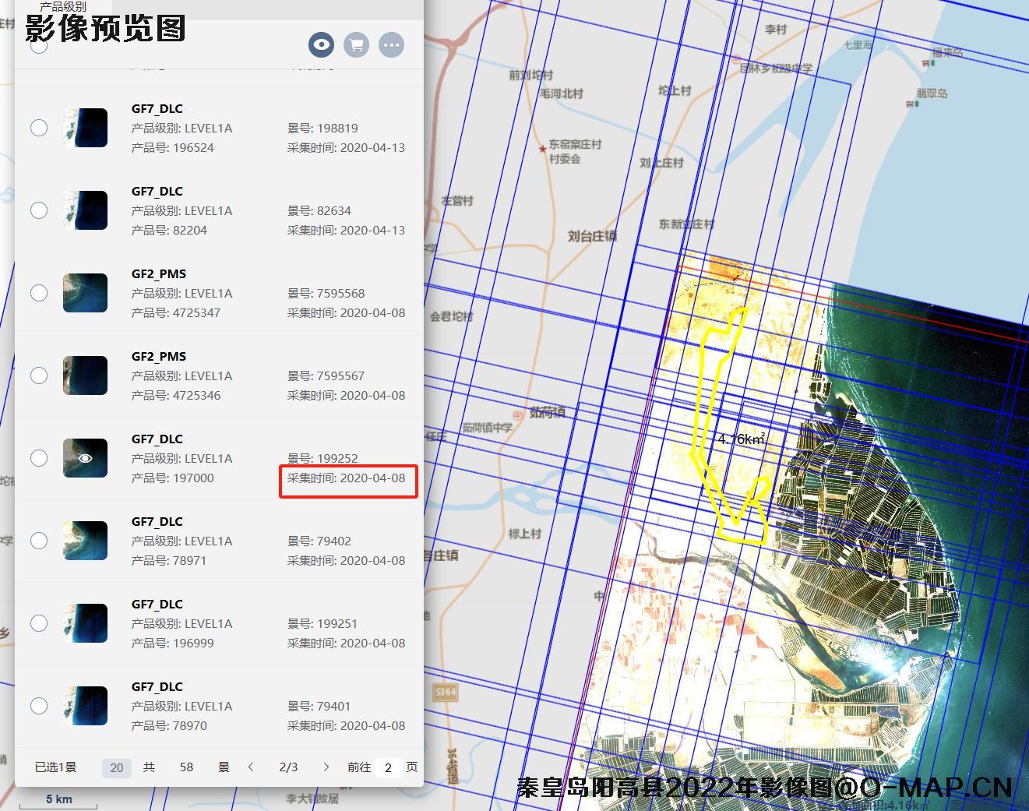
Task: Open the 20 per page size selector
Action: (x=117, y=767)
